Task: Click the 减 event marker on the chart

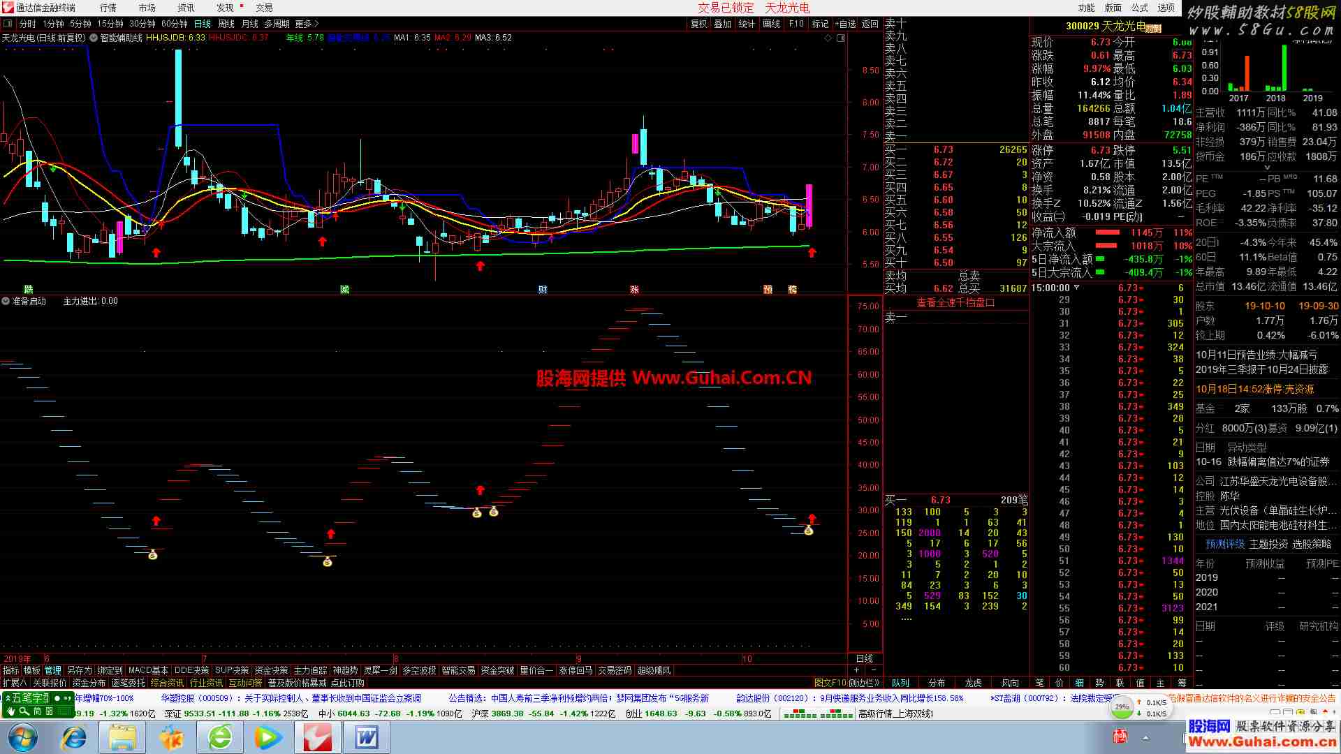Action: tap(344, 290)
